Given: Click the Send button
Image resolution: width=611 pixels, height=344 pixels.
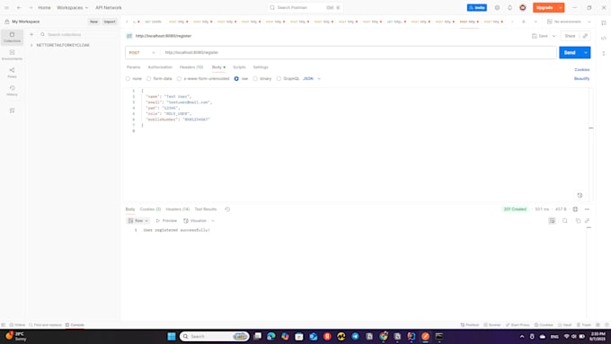Looking at the screenshot, I should pyautogui.click(x=570, y=53).
